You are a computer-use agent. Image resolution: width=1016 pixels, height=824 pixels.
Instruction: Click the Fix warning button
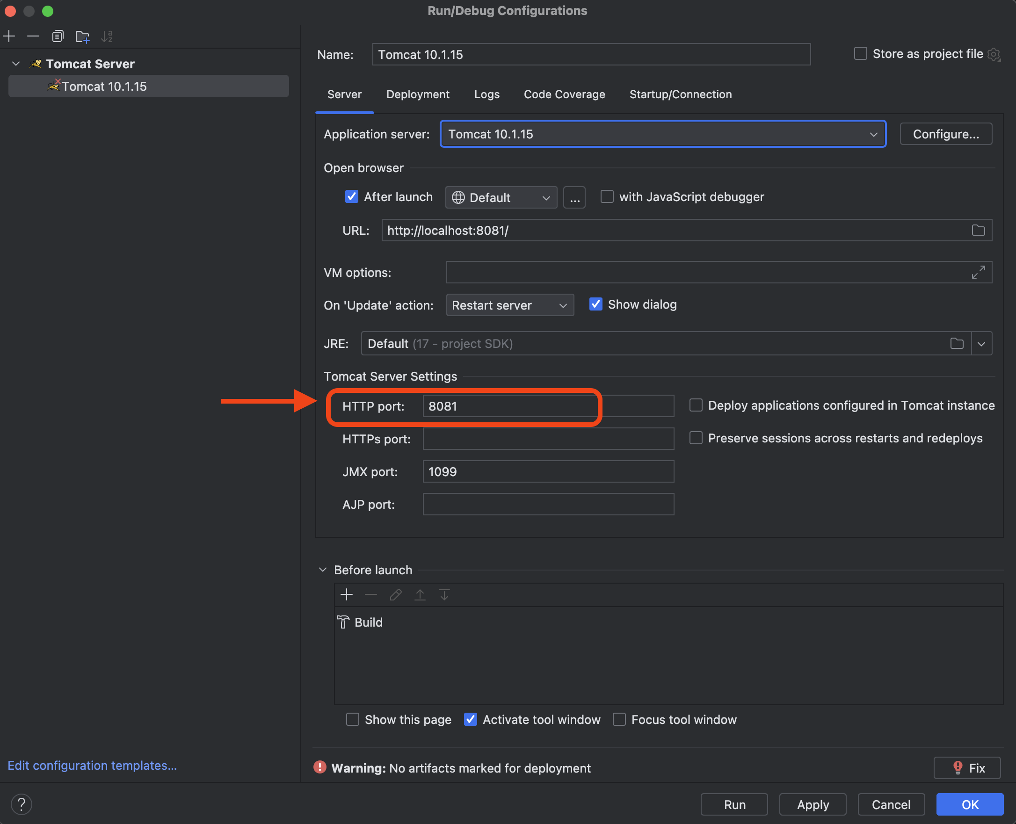(x=966, y=767)
